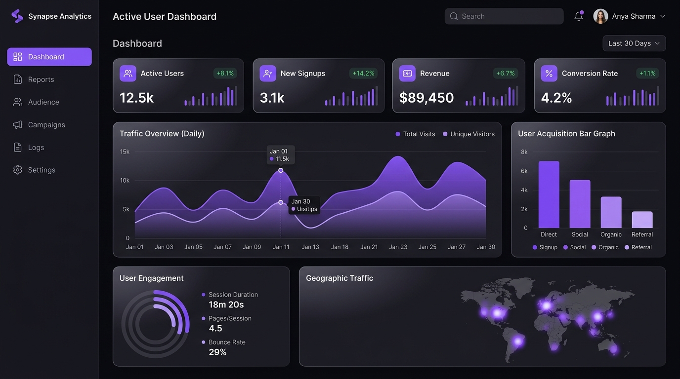Click the Dashboard grid icon in sidebar

(x=18, y=57)
